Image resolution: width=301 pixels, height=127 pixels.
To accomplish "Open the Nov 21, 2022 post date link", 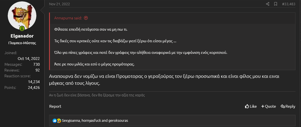I will click(59, 4).
